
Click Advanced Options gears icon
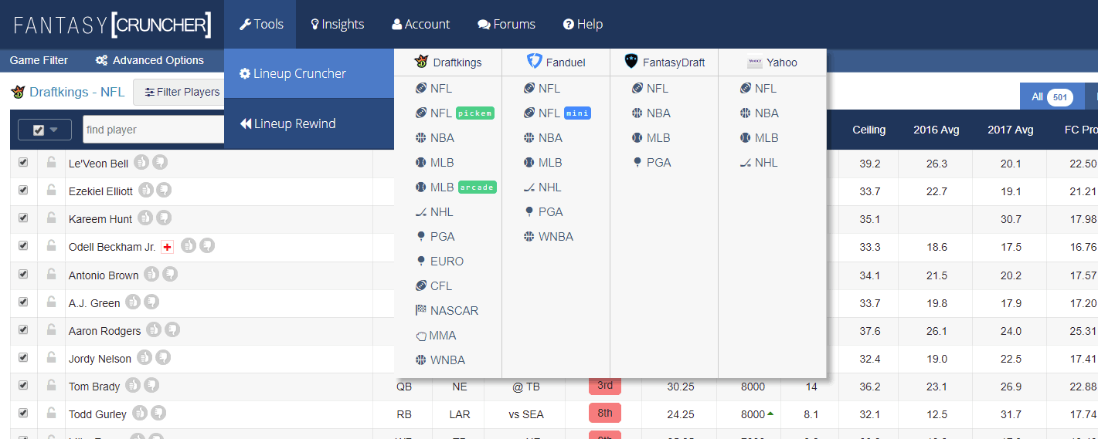[x=101, y=60]
